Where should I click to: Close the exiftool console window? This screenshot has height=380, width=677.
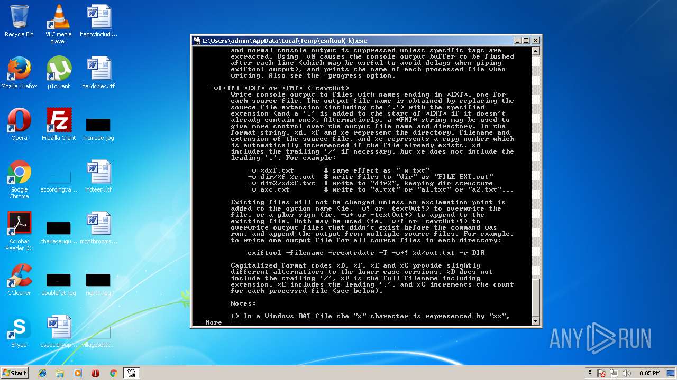coord(536,41)
